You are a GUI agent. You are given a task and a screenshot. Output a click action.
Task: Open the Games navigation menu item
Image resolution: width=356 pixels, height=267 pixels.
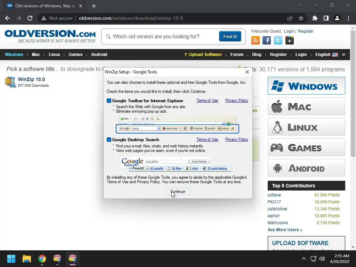75,55
